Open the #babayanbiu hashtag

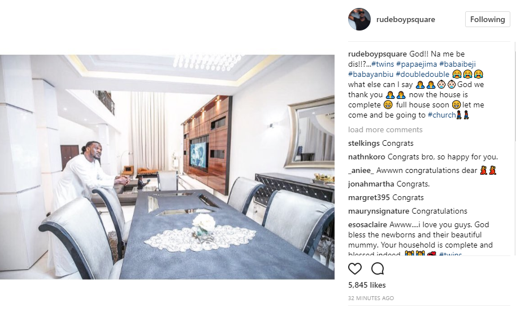tap(371, 75)
